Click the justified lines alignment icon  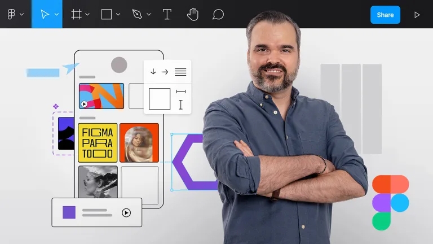coord(180,72)
